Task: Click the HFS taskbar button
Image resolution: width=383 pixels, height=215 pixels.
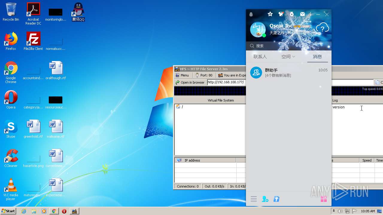Action: pos(74,211)
